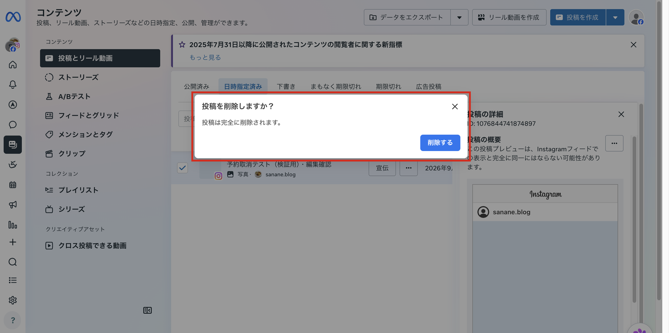
Task: Select the 日時指定済み tab
Action: [243, 86]
